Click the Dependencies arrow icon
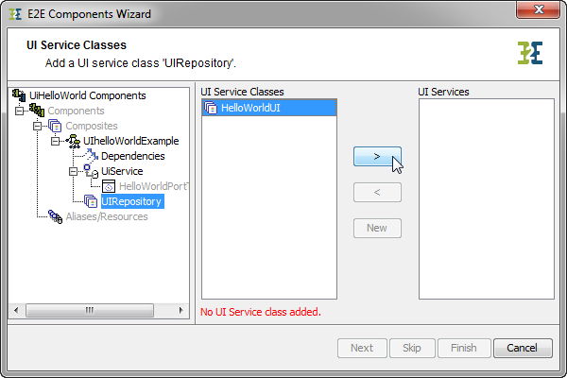Image resolution: width=567 pixels, height=378 pixels. (91, 156)
